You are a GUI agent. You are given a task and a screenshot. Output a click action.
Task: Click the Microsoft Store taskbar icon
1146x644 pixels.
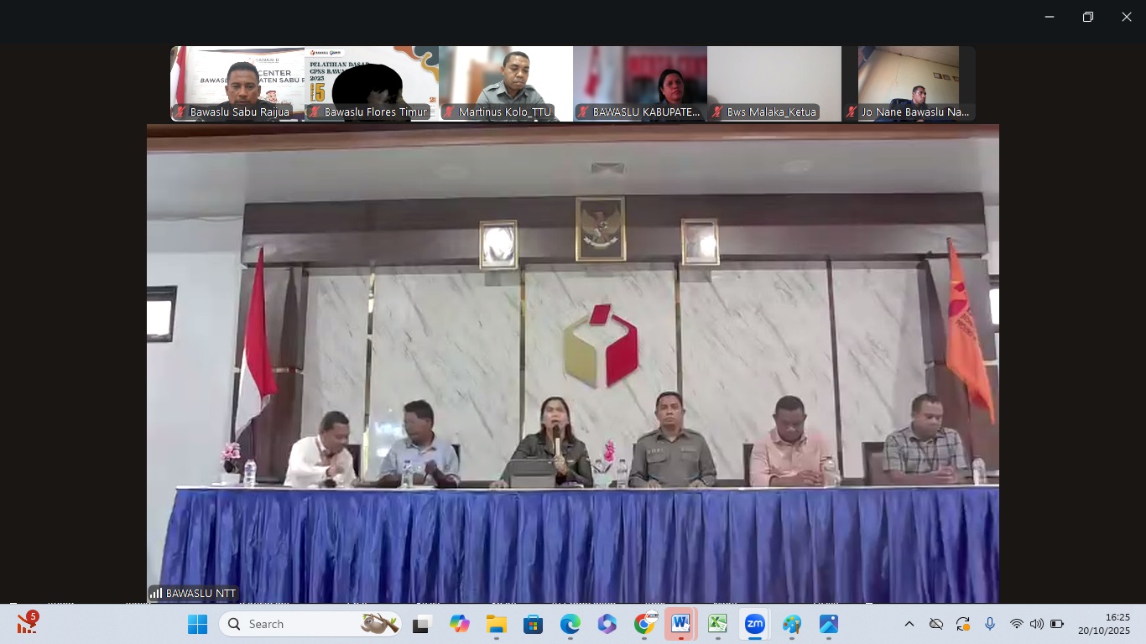(533, 624)
